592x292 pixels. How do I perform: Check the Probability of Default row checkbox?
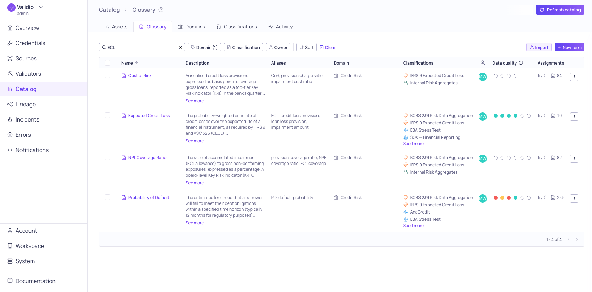[108, 197]
